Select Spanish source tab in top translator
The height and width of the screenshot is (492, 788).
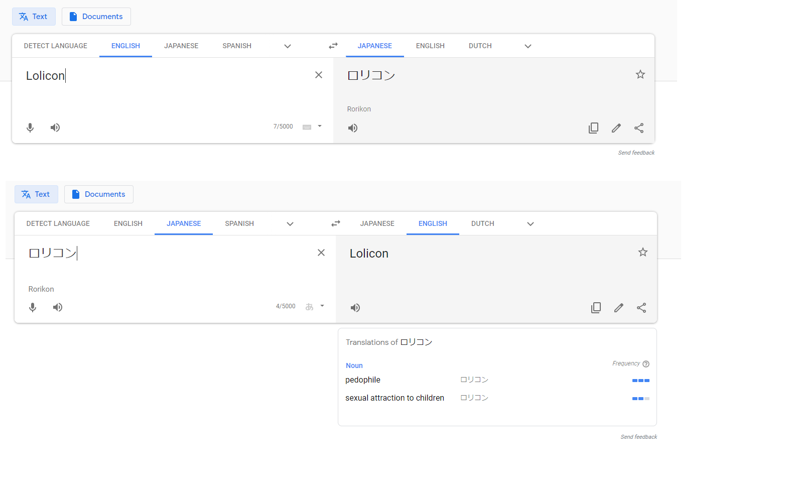click(x=237, y=46)
